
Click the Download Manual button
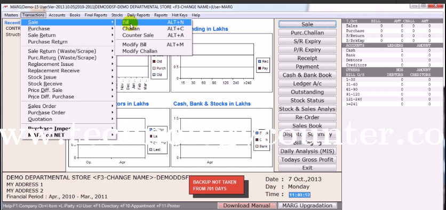point(246,205)
